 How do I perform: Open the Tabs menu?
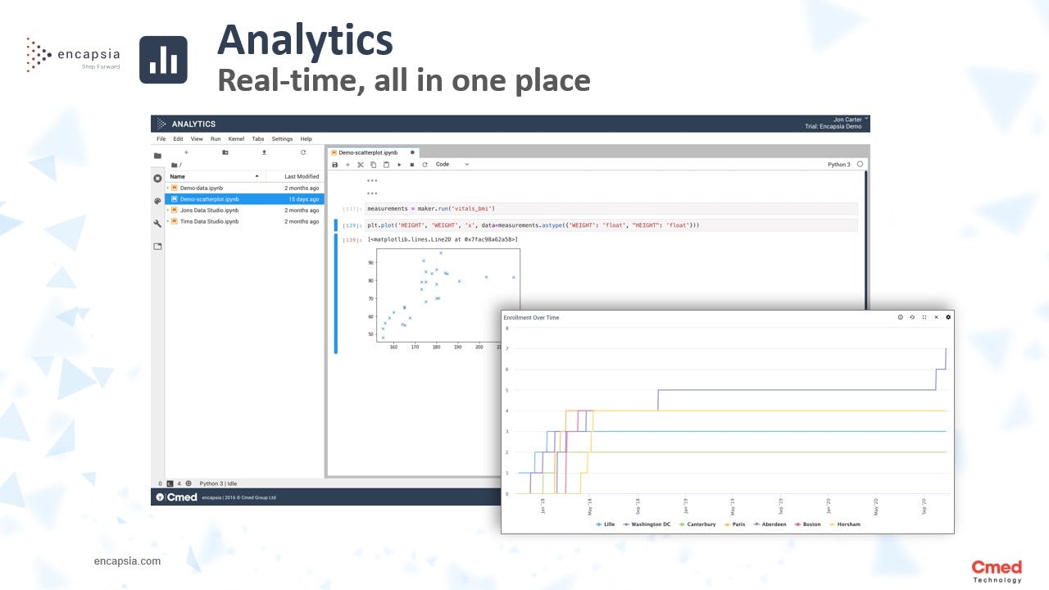[258, 139]
